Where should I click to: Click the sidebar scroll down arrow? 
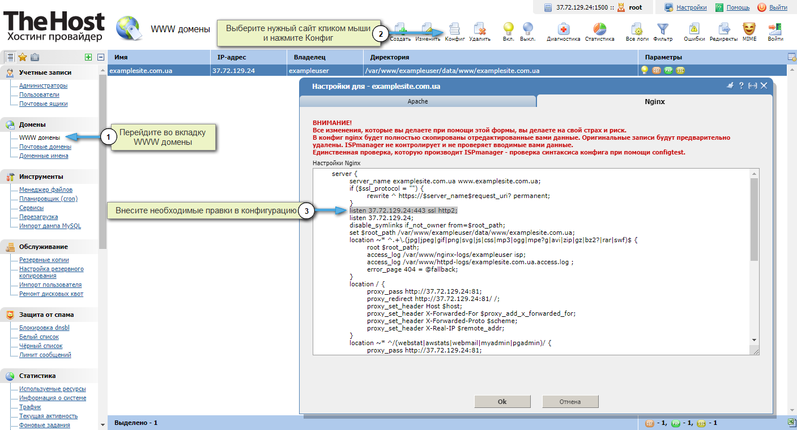(103, 424)
